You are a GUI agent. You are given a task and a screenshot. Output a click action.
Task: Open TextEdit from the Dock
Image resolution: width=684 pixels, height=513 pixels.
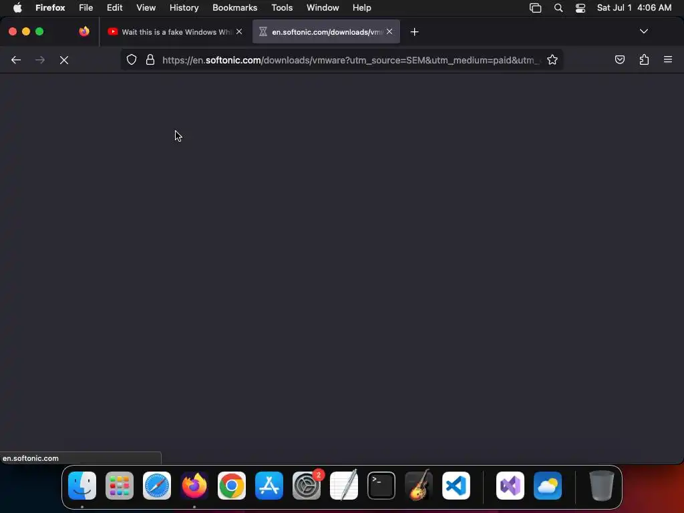point(344,486)
